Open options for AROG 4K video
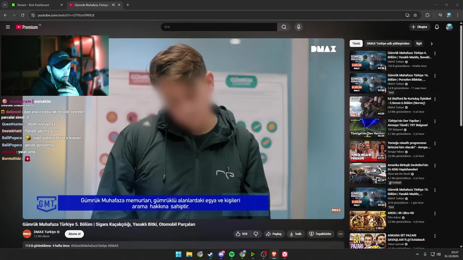This screenshot has height=260, width=463. (x=435, y=213)
